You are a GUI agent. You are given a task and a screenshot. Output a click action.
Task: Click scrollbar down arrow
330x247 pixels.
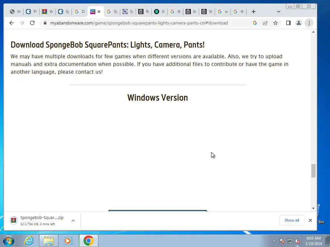pos(313,208)
